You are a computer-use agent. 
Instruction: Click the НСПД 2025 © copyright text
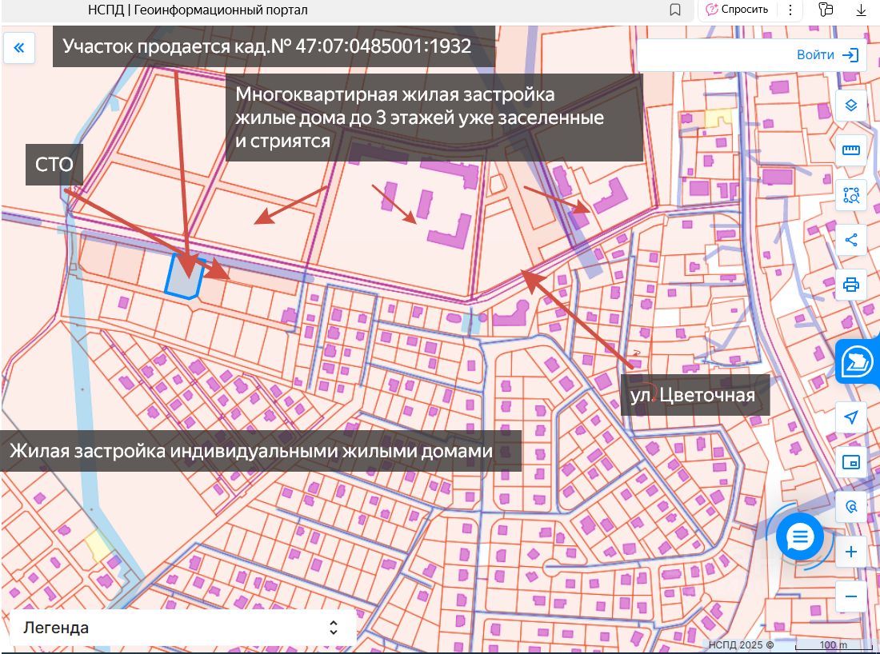point(741,645)
